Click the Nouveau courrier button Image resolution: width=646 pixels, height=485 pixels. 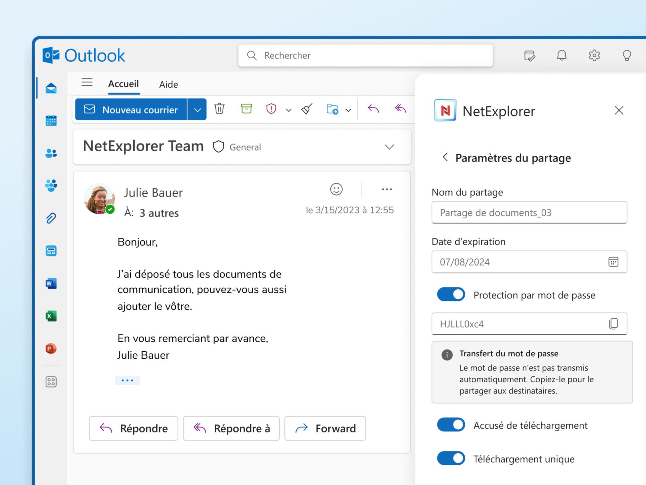click(x=131, y=109)
